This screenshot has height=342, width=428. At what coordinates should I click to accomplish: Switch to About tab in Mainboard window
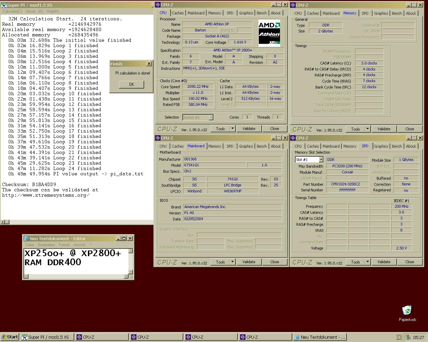coord(276,146)
